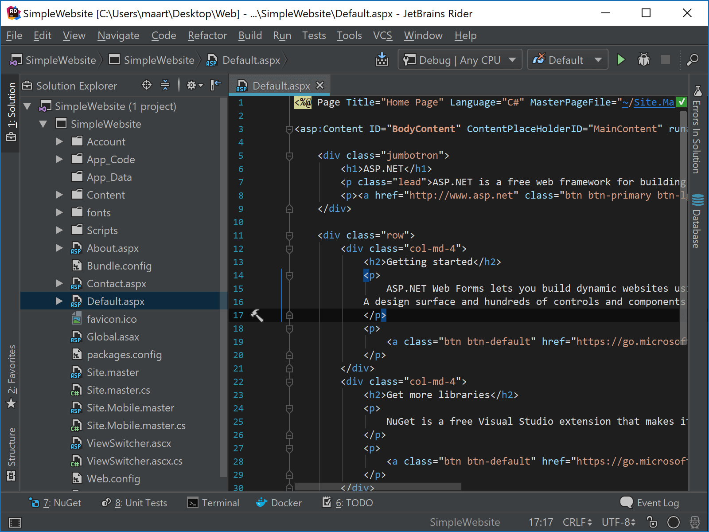Collapse the SimpleWebsite project node
Screen dimensions: 709x532
(x=43, y=124)
